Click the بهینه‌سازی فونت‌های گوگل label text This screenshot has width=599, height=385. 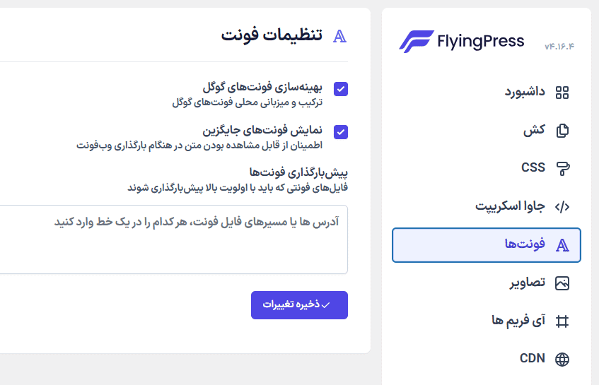(x=262, y=88)
